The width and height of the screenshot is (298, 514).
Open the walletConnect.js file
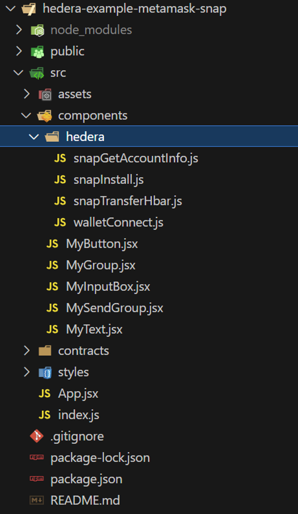tap(118, 222)
